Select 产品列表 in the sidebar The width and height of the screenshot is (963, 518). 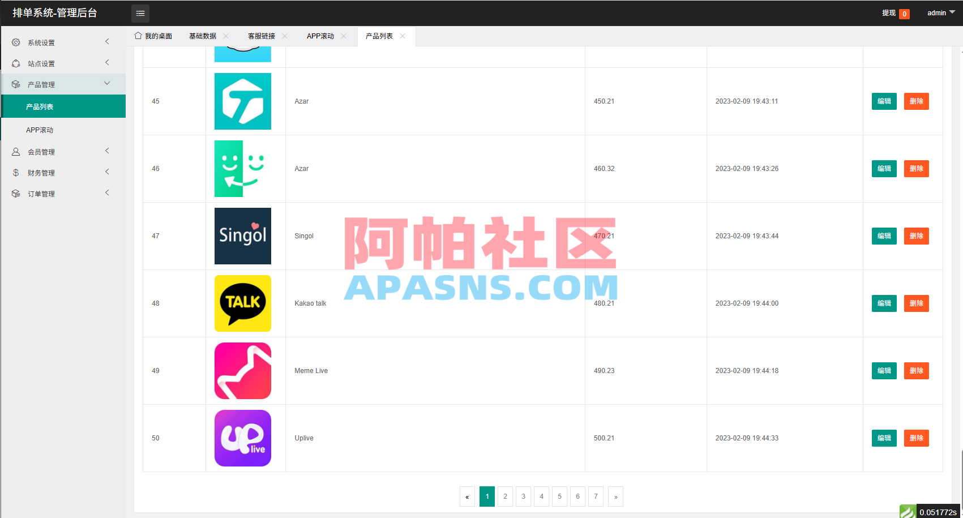coord(64,106)
